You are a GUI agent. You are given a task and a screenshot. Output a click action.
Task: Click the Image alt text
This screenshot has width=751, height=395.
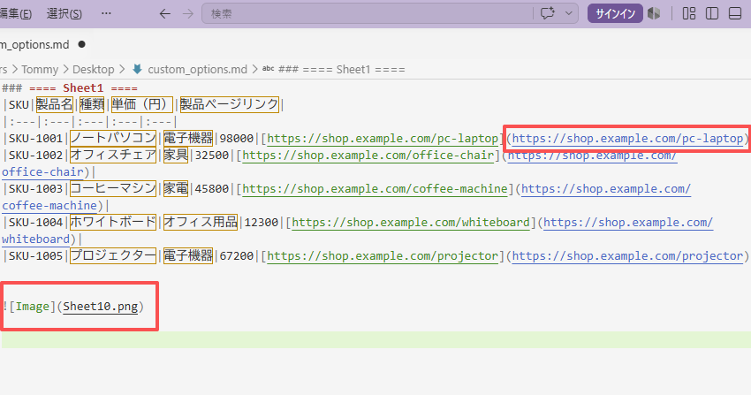coord(33,307)
